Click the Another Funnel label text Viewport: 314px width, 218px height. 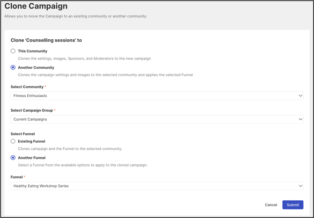point(31,158)
